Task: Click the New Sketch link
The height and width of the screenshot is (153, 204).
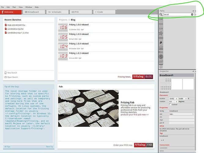Action: coord(12,73)
